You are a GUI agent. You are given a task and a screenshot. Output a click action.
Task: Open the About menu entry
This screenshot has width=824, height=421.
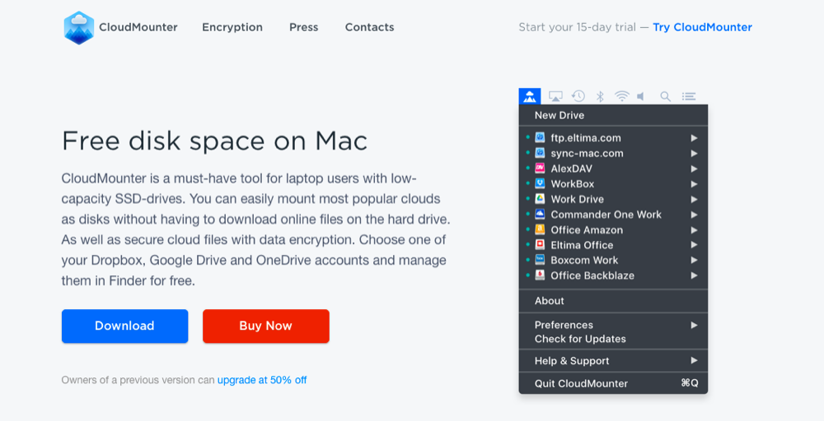click(x=613, y=301)
